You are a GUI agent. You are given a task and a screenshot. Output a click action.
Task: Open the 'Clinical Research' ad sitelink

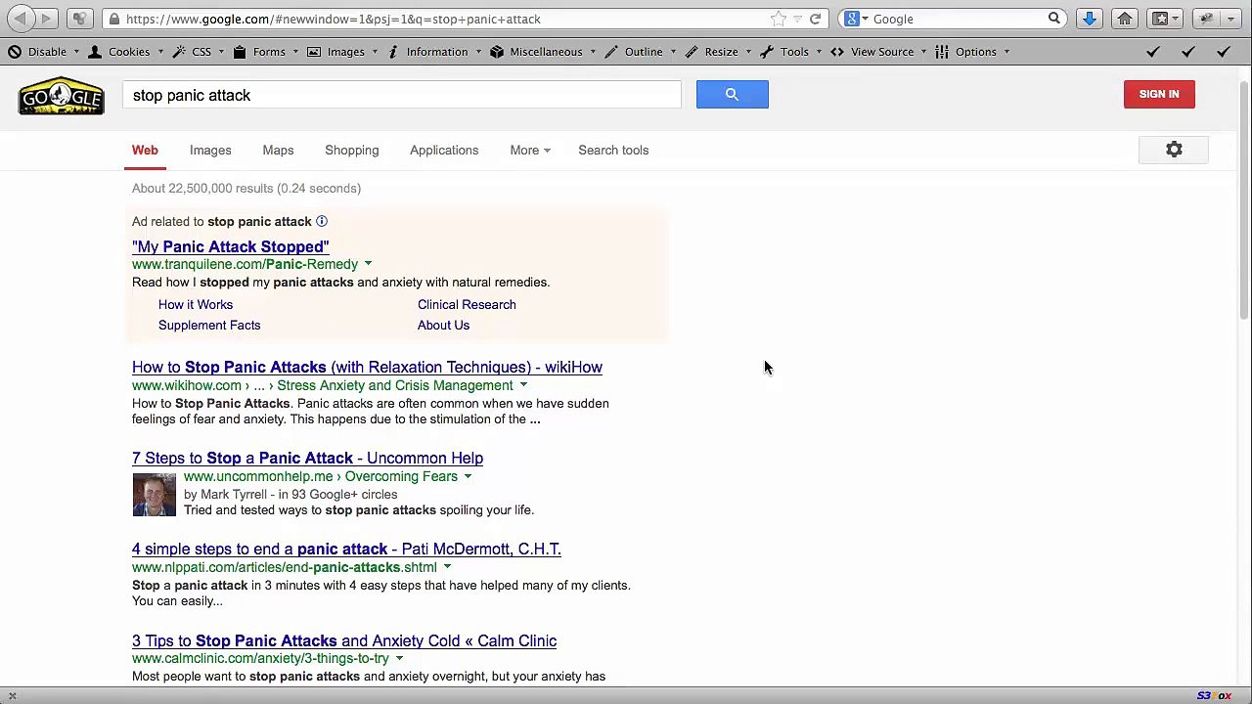pos(467,305)
